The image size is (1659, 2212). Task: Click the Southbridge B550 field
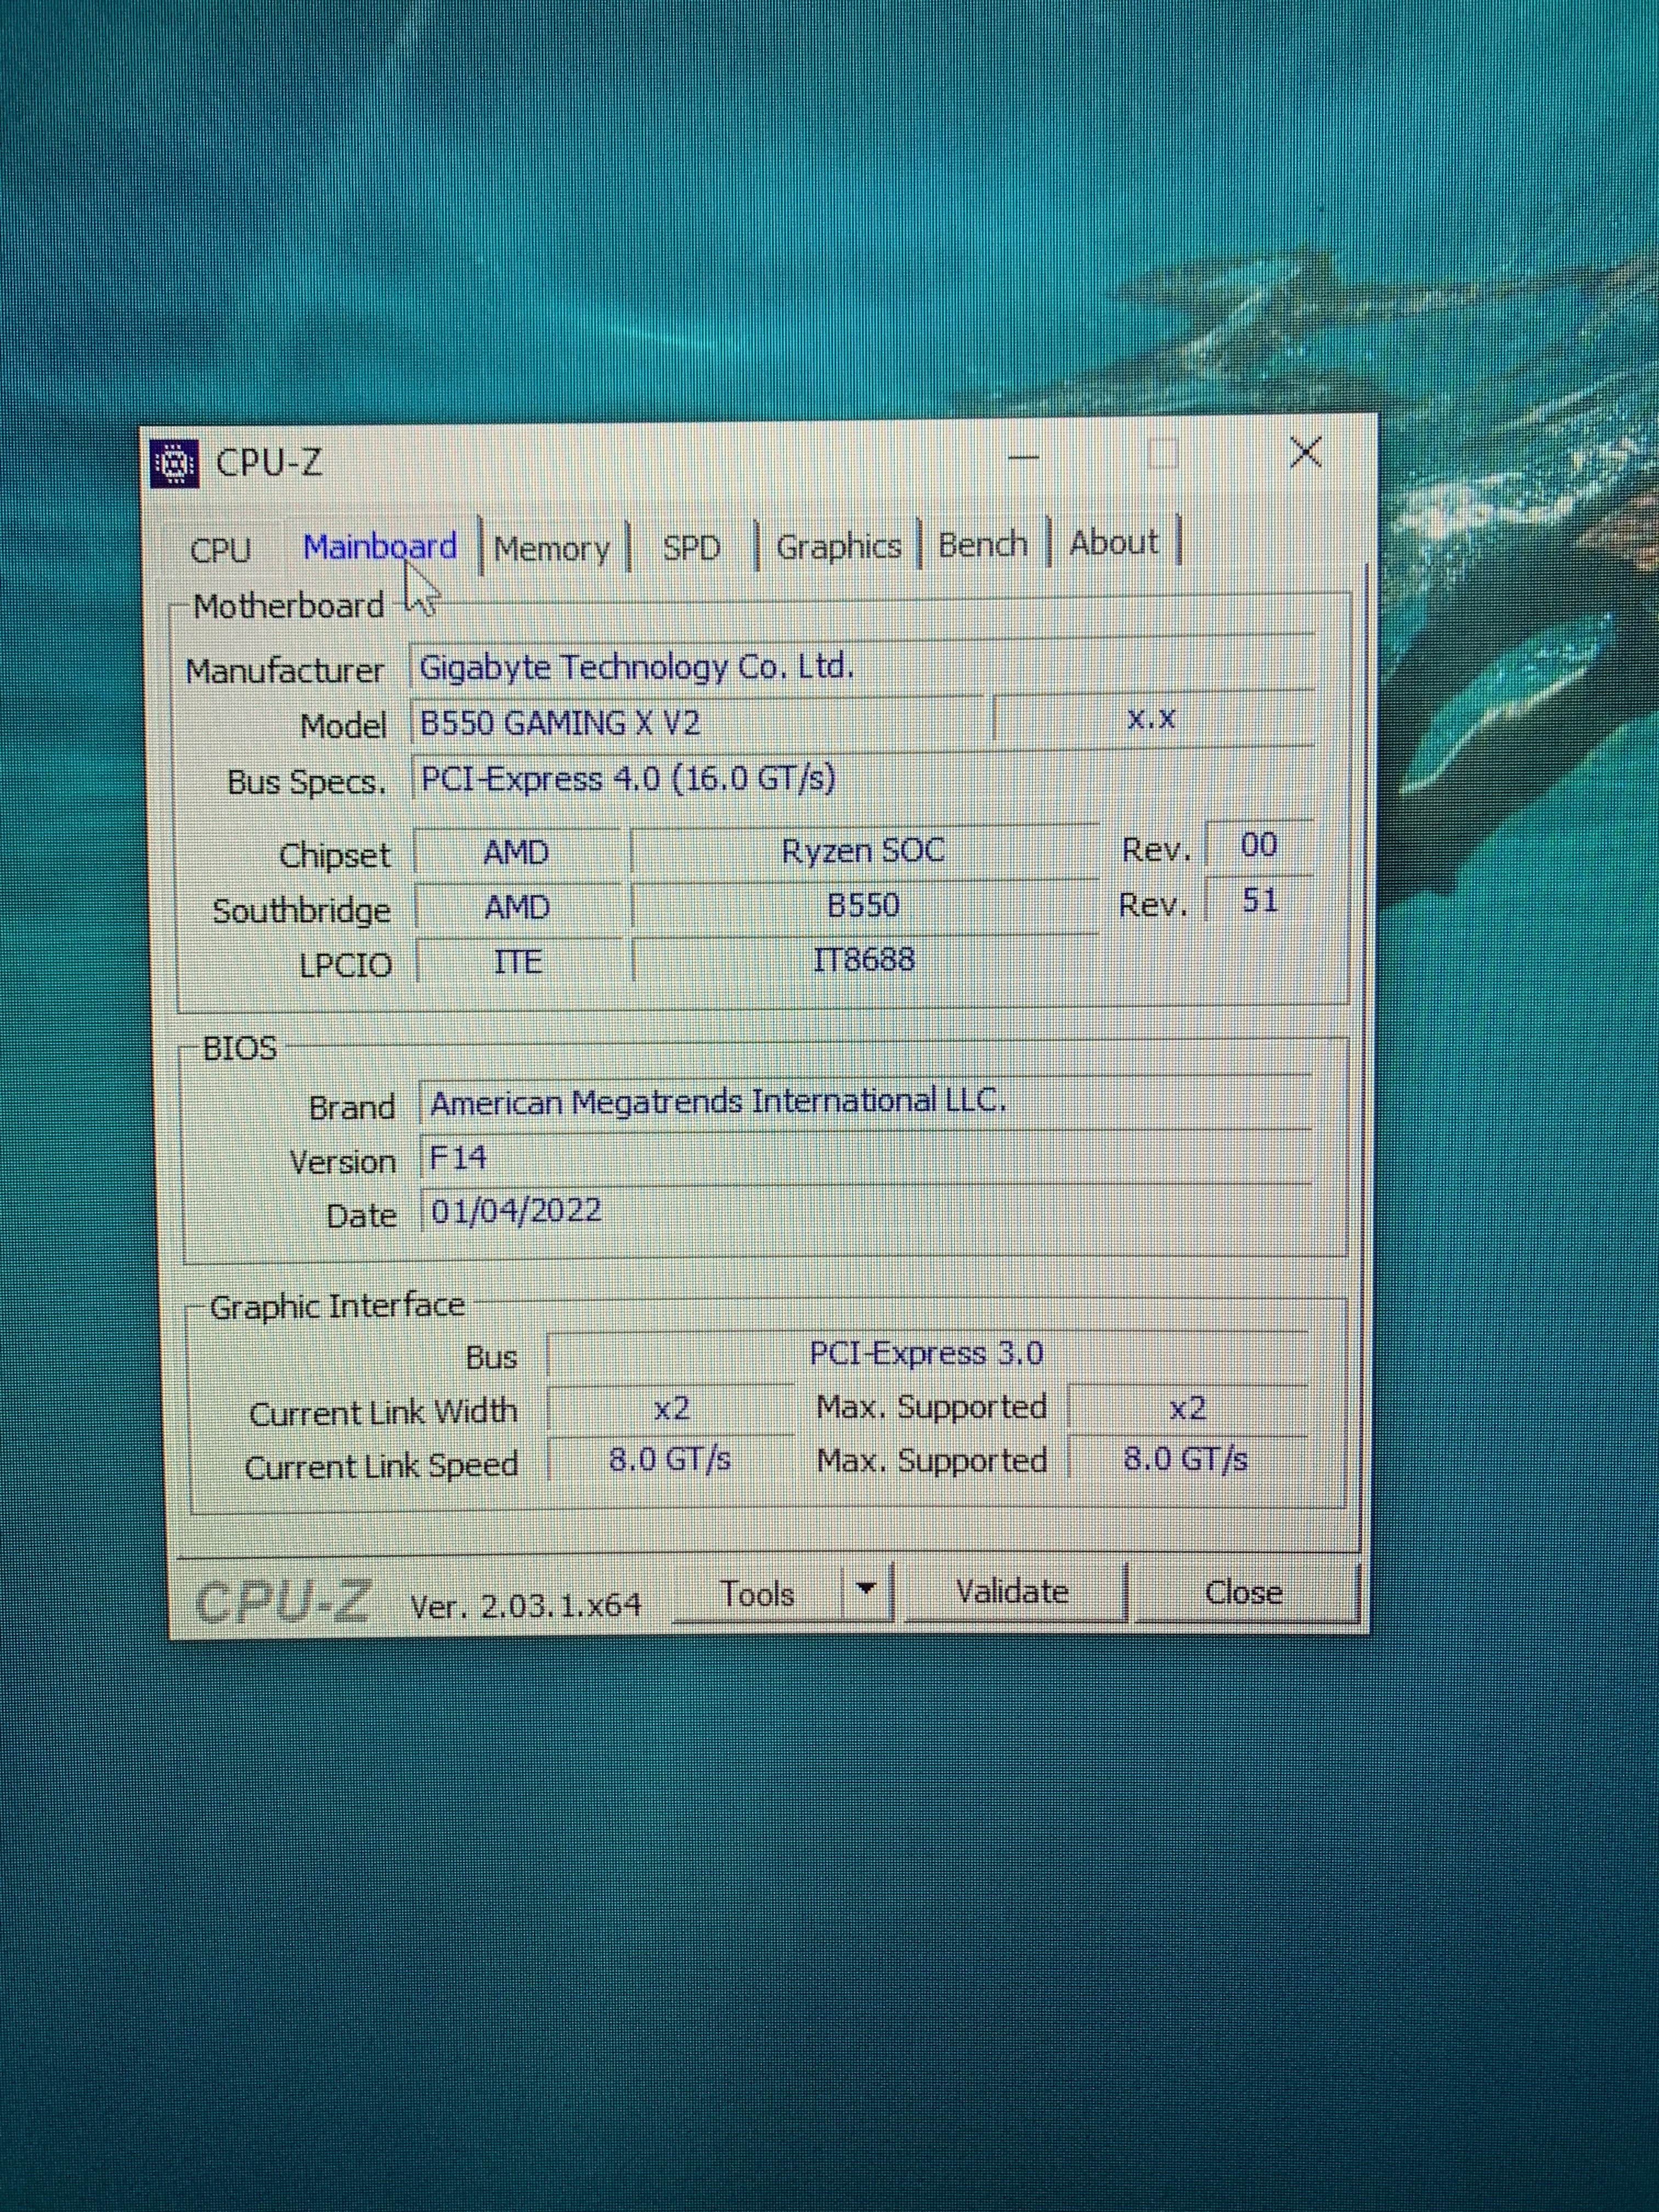(863, 906)
